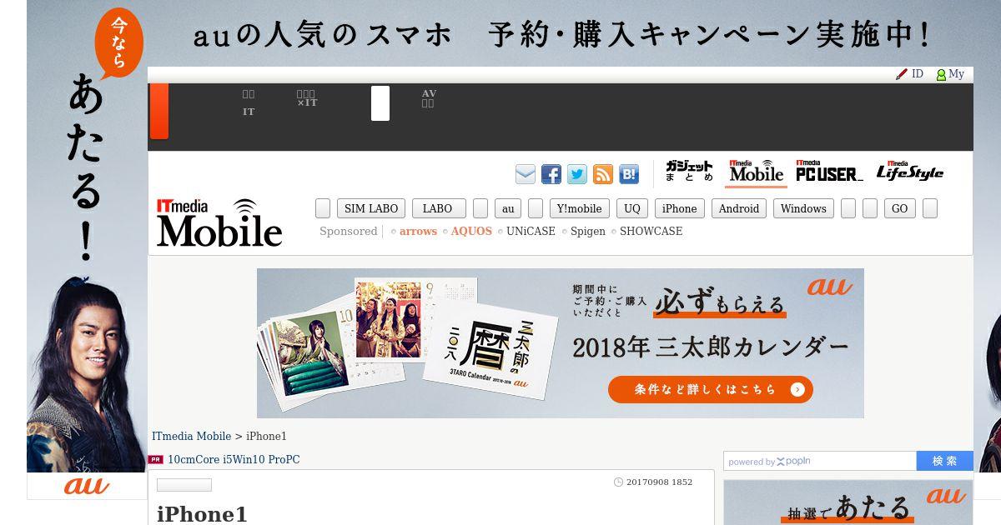Follow the ITmedia Mobile breadcrumb link
This screenshot has height=525, width=1001.
click(x=191, y=436)
